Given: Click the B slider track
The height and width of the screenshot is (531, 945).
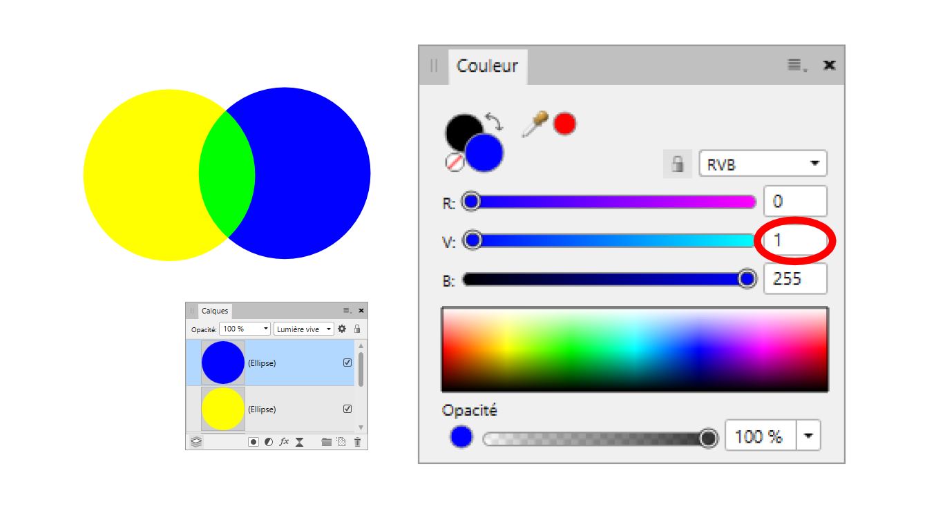Looking at the screenshot, I should 609,279.
